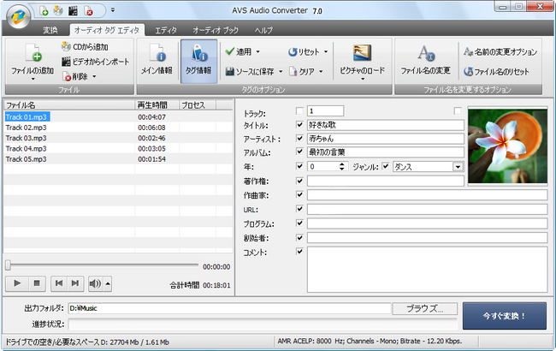Toggle the 作曲家 checkbox
556x351 pixels.
pos(299,194)
